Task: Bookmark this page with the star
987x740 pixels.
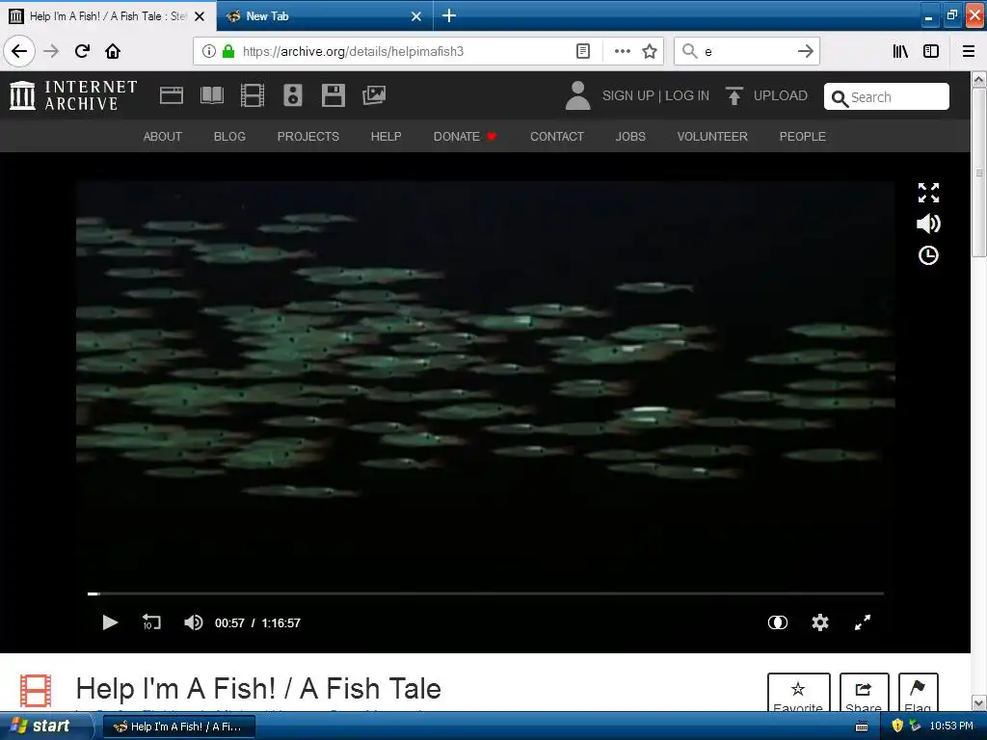Action: point(650,51)
